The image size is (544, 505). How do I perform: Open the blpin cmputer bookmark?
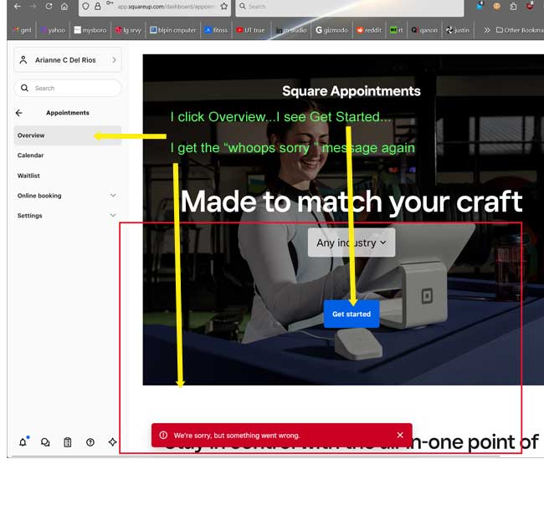point(172,30)
